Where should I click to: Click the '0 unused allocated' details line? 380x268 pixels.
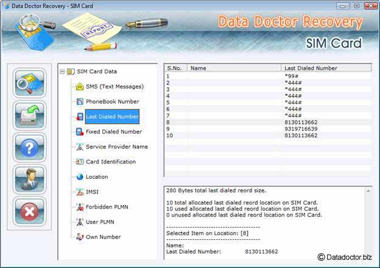[x=244, y=215]
